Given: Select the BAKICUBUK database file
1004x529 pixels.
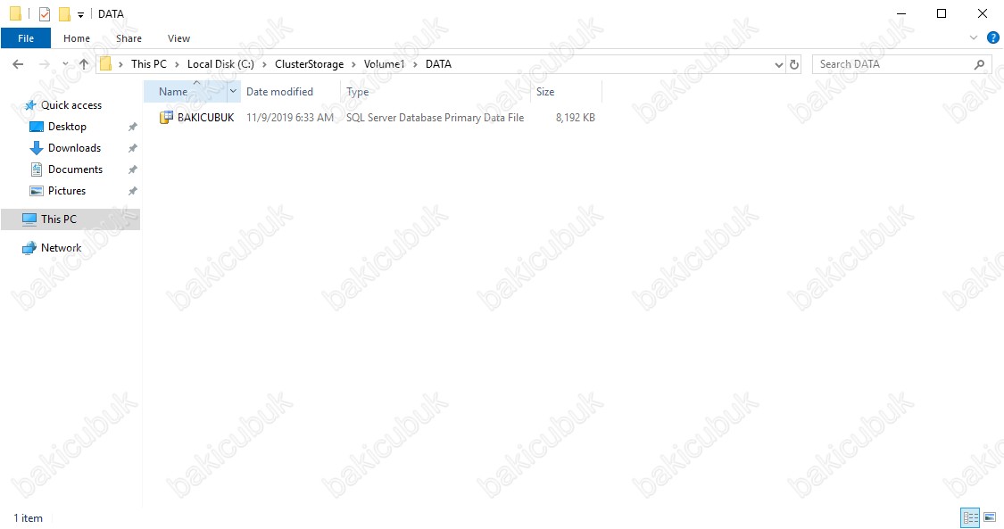Looking at the screenshot, I should (205, 118).
